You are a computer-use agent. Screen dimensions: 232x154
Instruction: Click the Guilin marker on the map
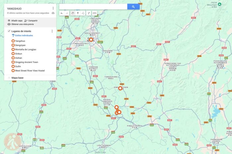pos(91,40)
